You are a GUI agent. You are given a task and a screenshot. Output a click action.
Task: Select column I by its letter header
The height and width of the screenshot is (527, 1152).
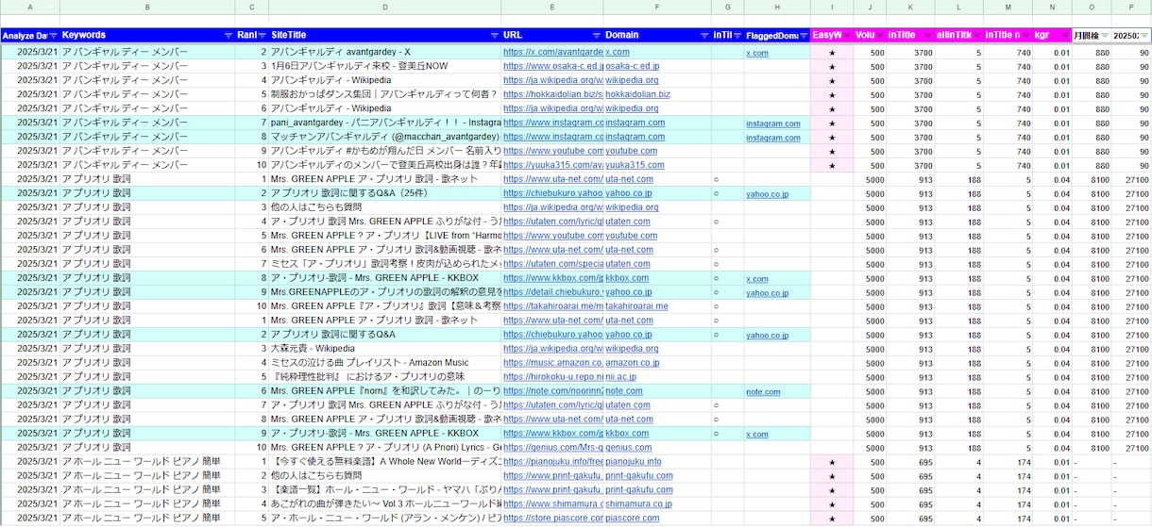832,8
